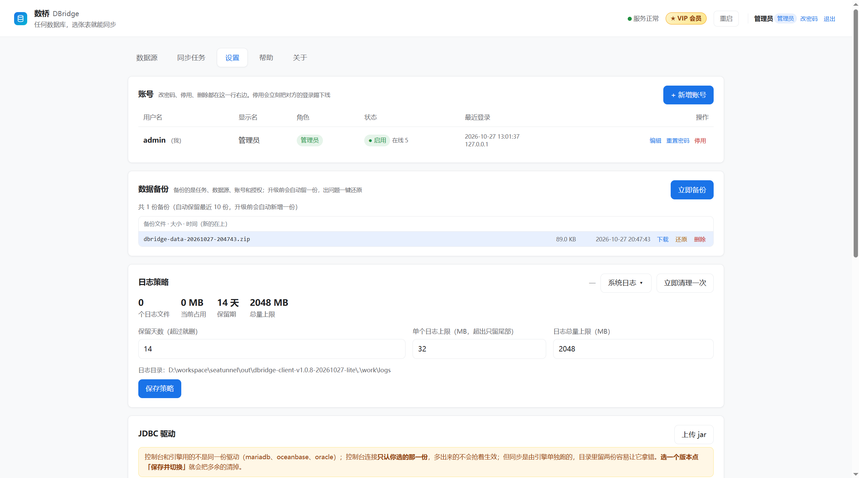Image resolution: width=859 pixels, height=478 pixels.
Task: Click the 14 天 保留期 statistic
Action: pos(228,308)
